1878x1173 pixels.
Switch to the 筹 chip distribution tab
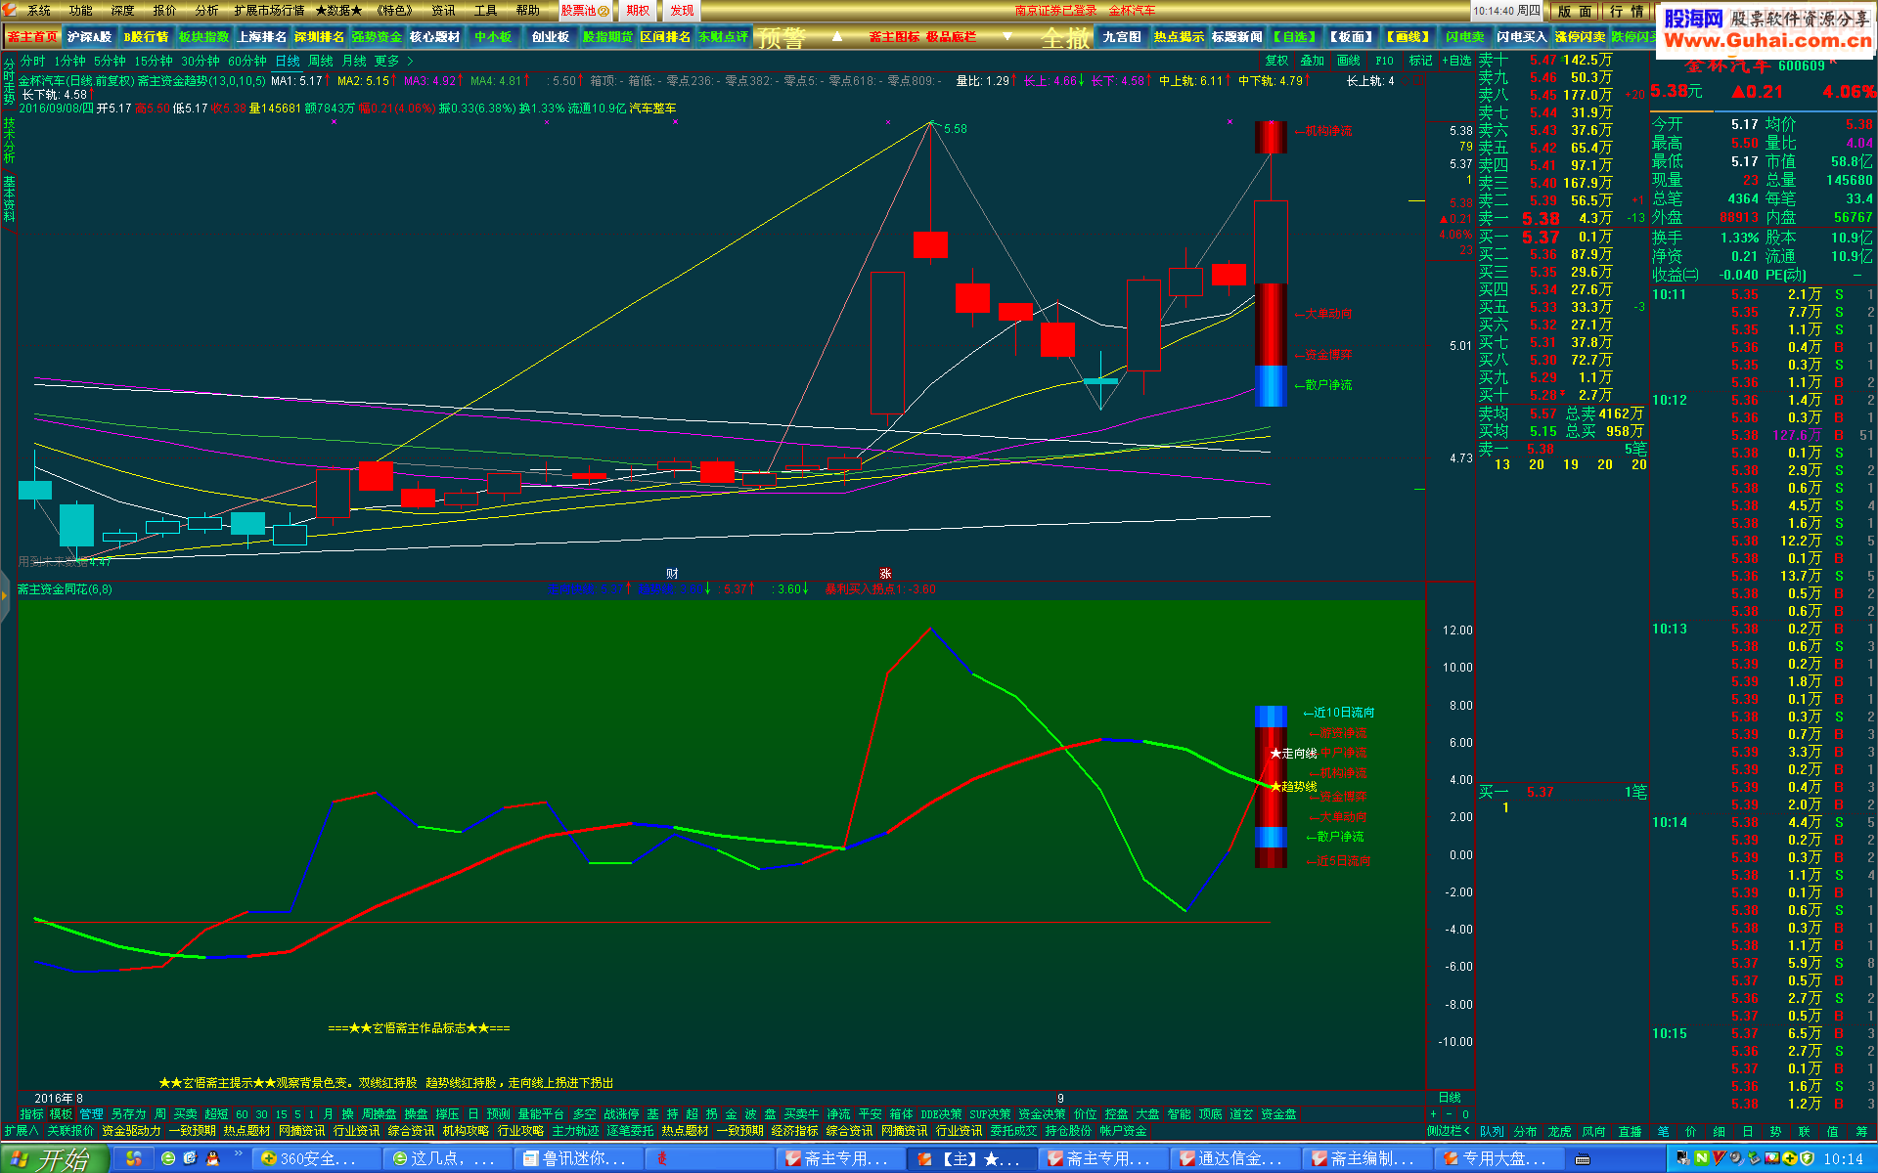tap(1861, 1132)
